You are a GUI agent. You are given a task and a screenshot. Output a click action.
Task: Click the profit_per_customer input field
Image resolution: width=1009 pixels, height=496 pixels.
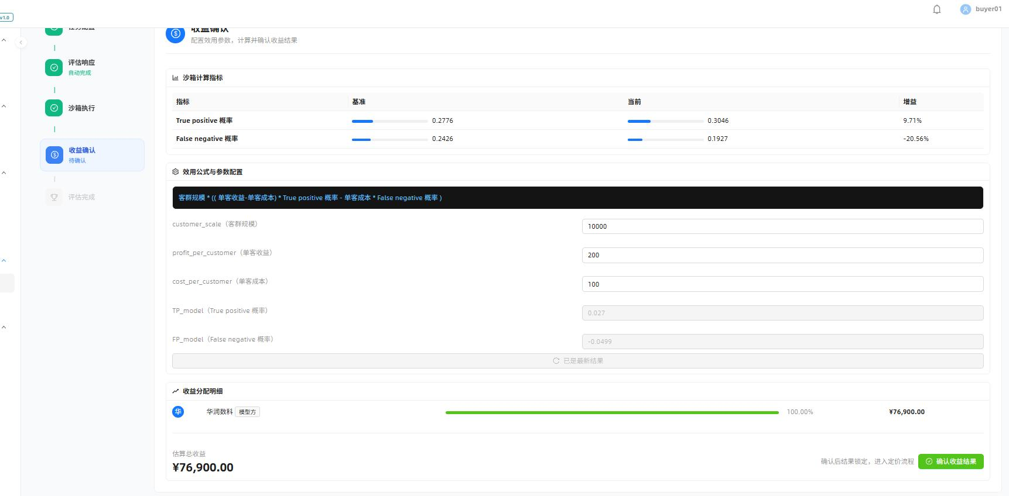click(782, 255)
